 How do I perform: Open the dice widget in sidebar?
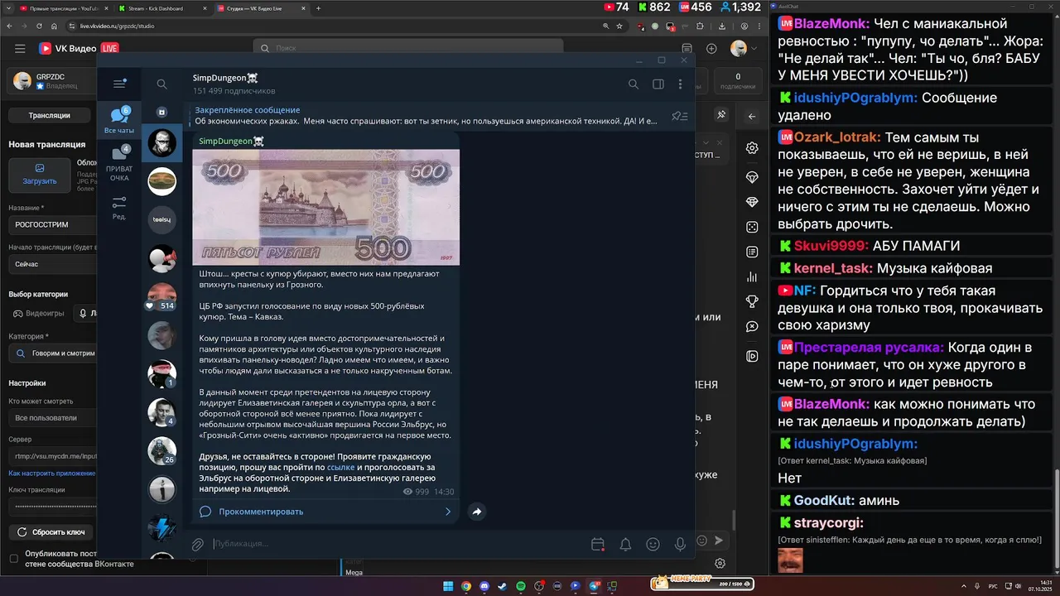coord(752,227)
